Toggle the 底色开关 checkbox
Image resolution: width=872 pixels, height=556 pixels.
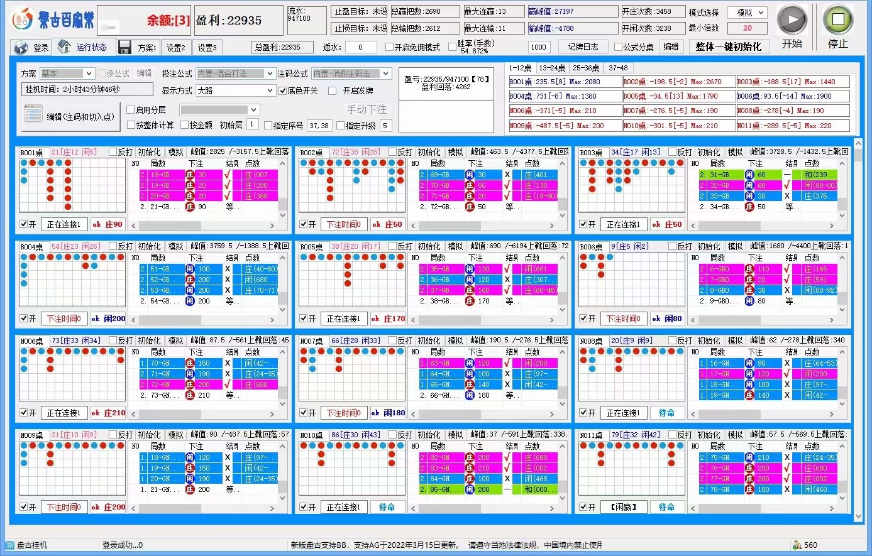283,90
